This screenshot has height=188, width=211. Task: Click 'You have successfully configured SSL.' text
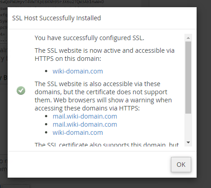click(x=90, y=38)
